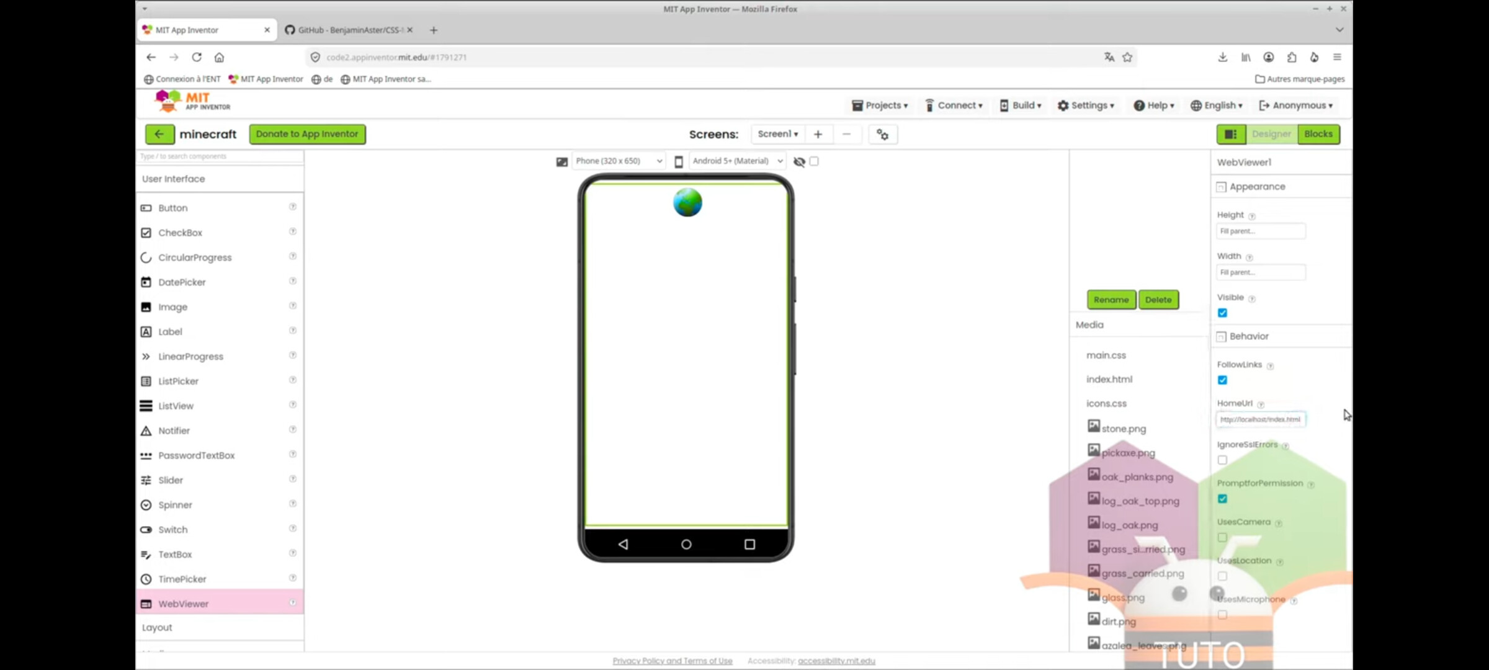Open new browser tab
Viewport: 1489px width, 670px height.
tap(434, 30)
